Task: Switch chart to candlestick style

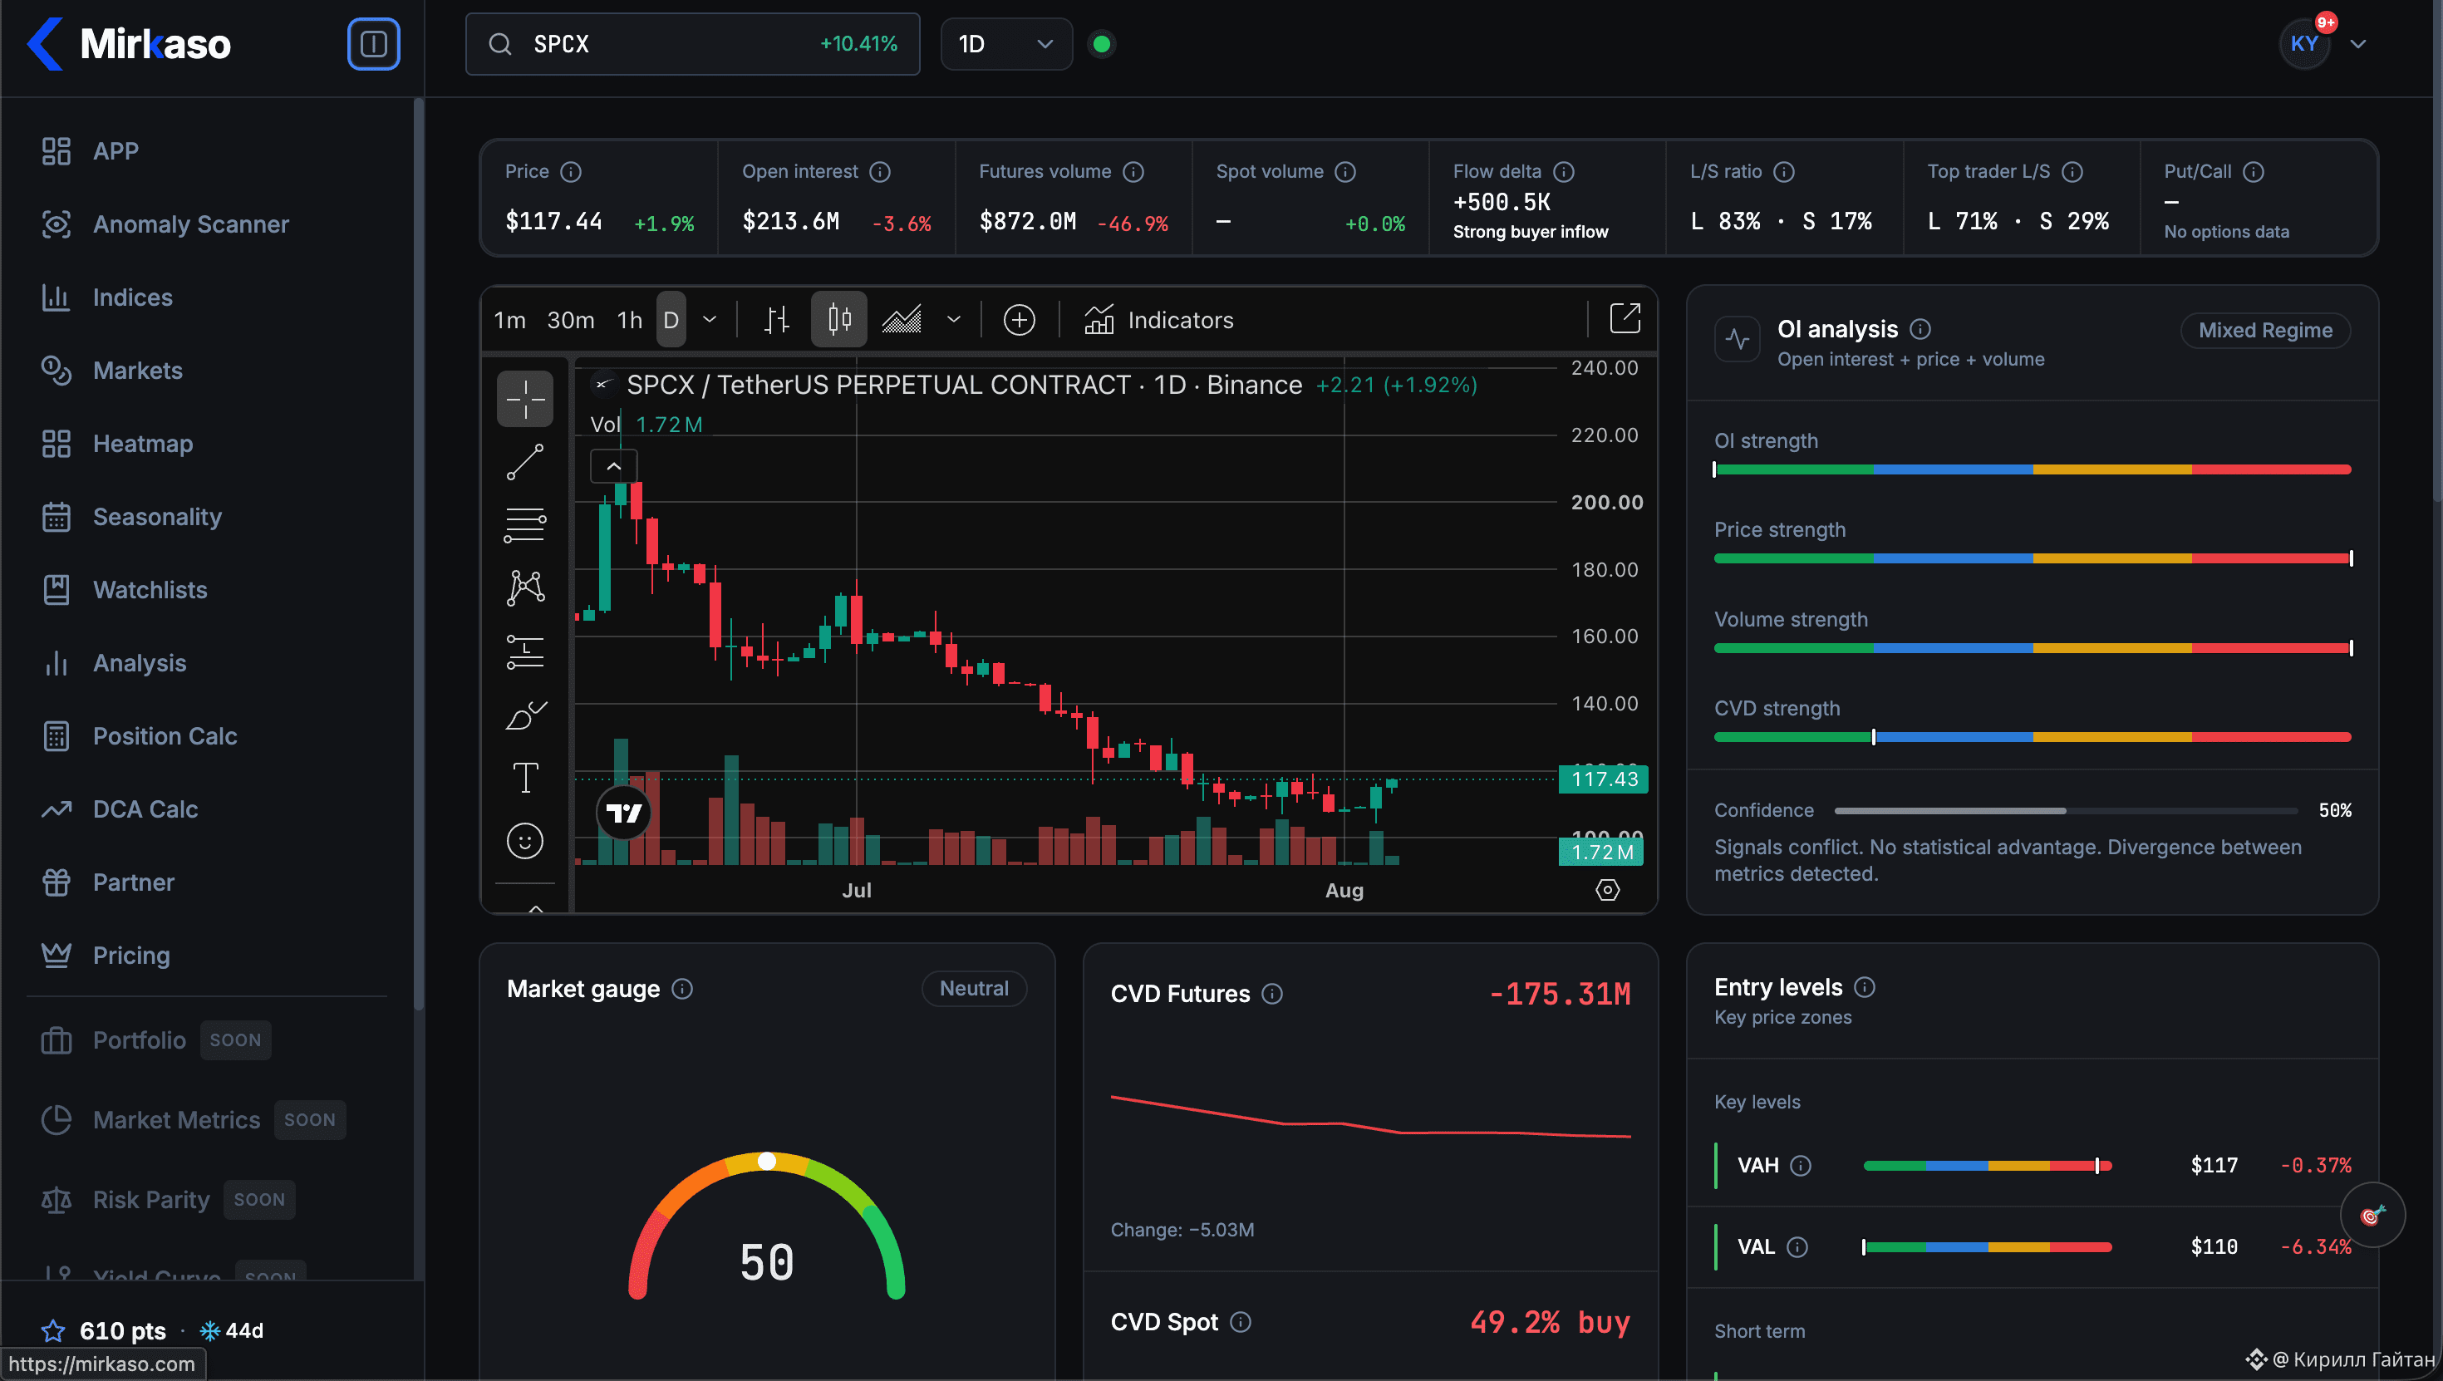Action: [x=838, y=319]
